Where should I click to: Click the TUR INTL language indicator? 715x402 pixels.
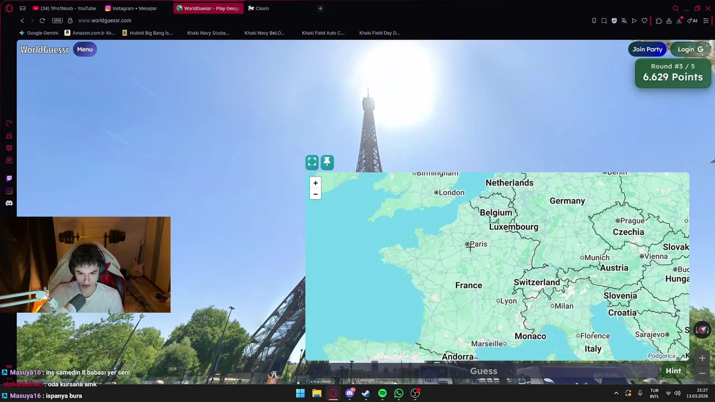point(654,393)
